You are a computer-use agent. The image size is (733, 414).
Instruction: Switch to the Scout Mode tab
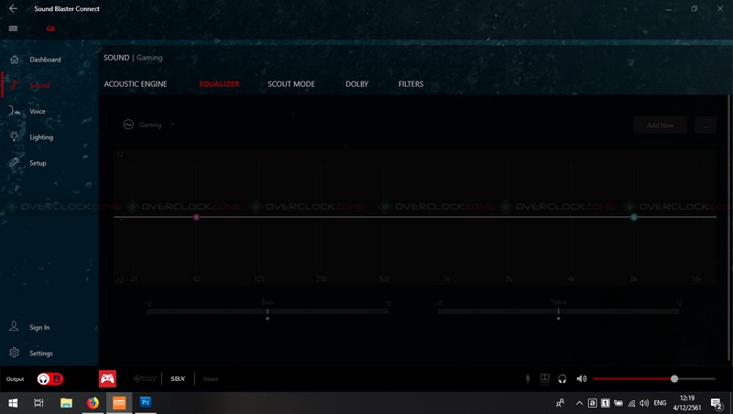[291, 84]
